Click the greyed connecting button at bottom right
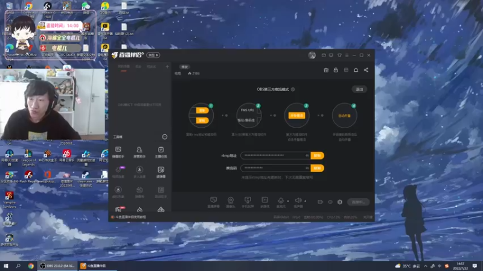The image size is (483, 271). (358, 202)
